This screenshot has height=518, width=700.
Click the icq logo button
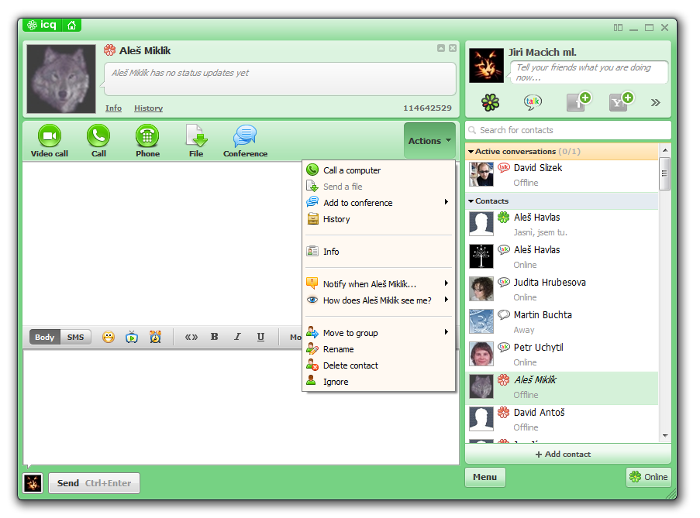pyautogui.click(x=43, y=26)
